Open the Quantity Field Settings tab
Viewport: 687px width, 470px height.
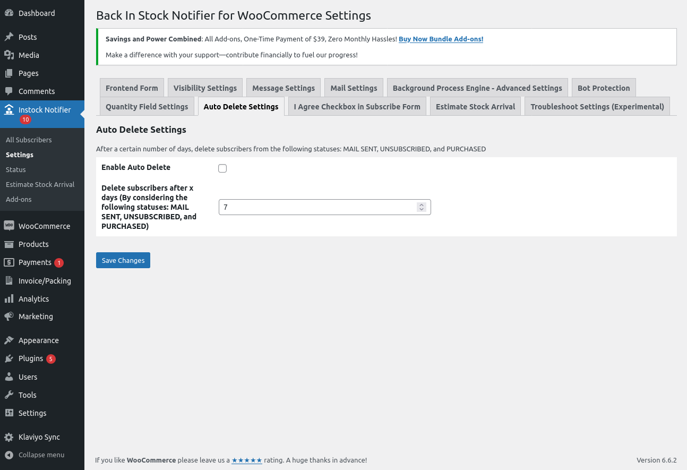coord(147,107)
